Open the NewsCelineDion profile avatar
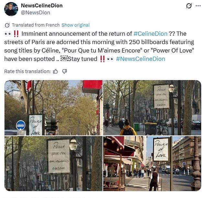The width and height of the screenshot is (205, 198). (11, 9)
